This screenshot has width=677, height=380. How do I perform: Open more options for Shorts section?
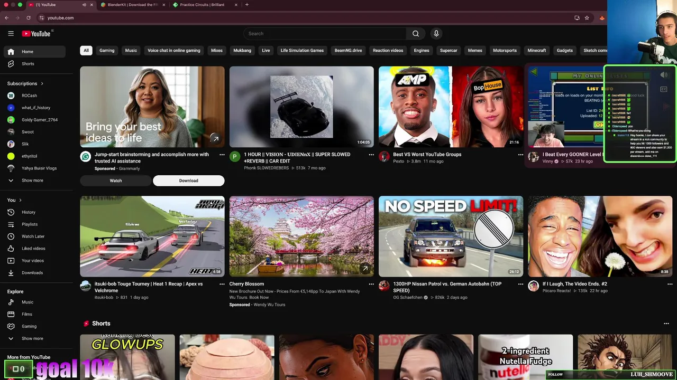point(666,324)
